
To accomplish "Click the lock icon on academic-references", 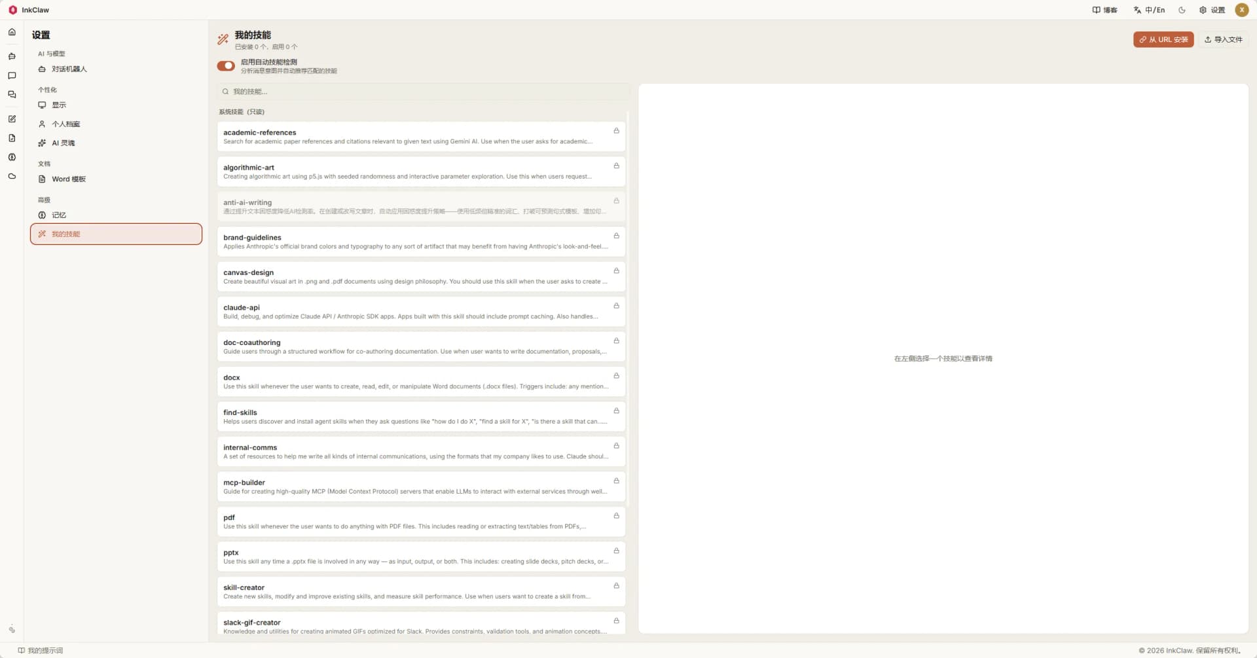I will click(x=616, y=131).
